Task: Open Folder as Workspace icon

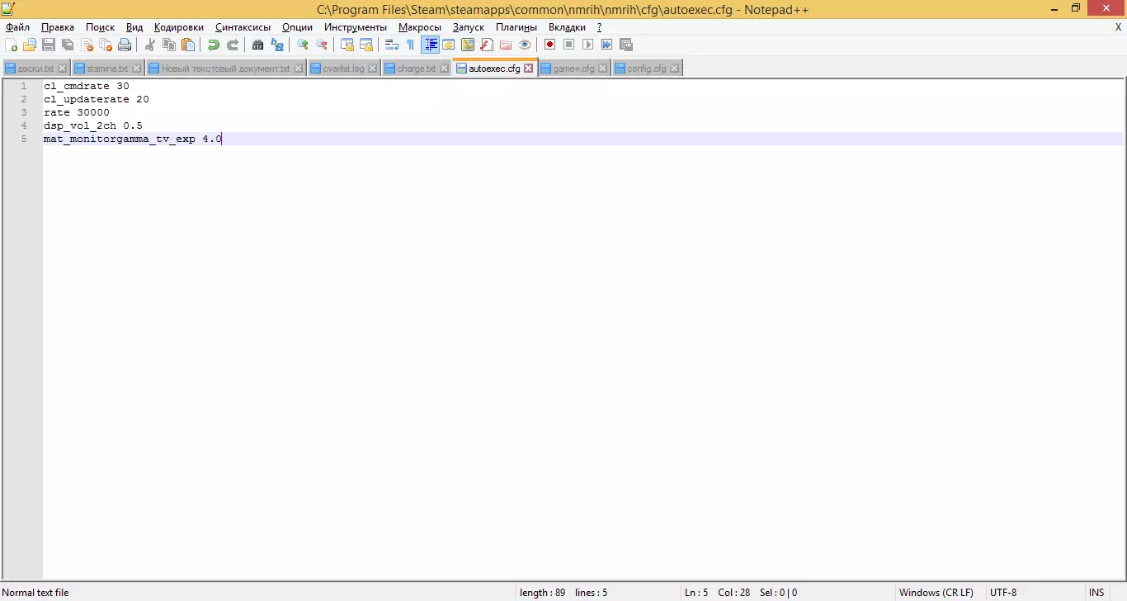Action: 506,45
